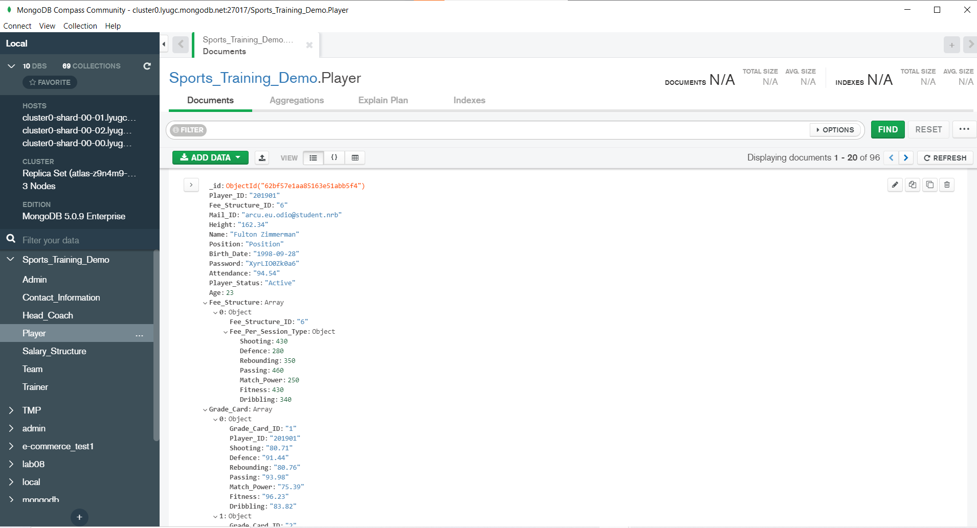Switch to the Indexes tab

tap(469, 100)
